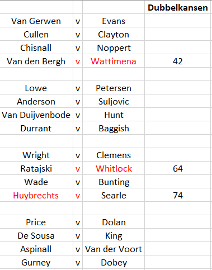This screenshot has height=270, width=212.
Task: Click the Van Gerwen cell
Action: (36, 21)
